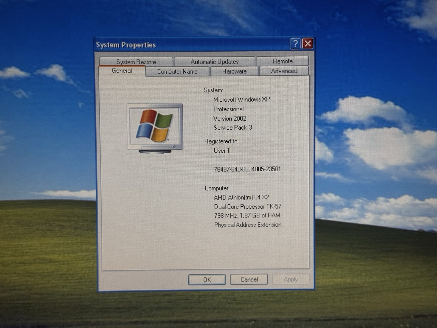
Task: Click '798 MHz, 1.87 GB of RAM'
Action: tap(247, 215)
